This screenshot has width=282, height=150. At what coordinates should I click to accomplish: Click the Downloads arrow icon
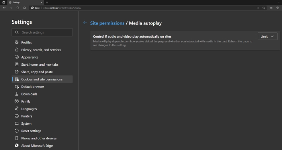click(x=17, y=94)
